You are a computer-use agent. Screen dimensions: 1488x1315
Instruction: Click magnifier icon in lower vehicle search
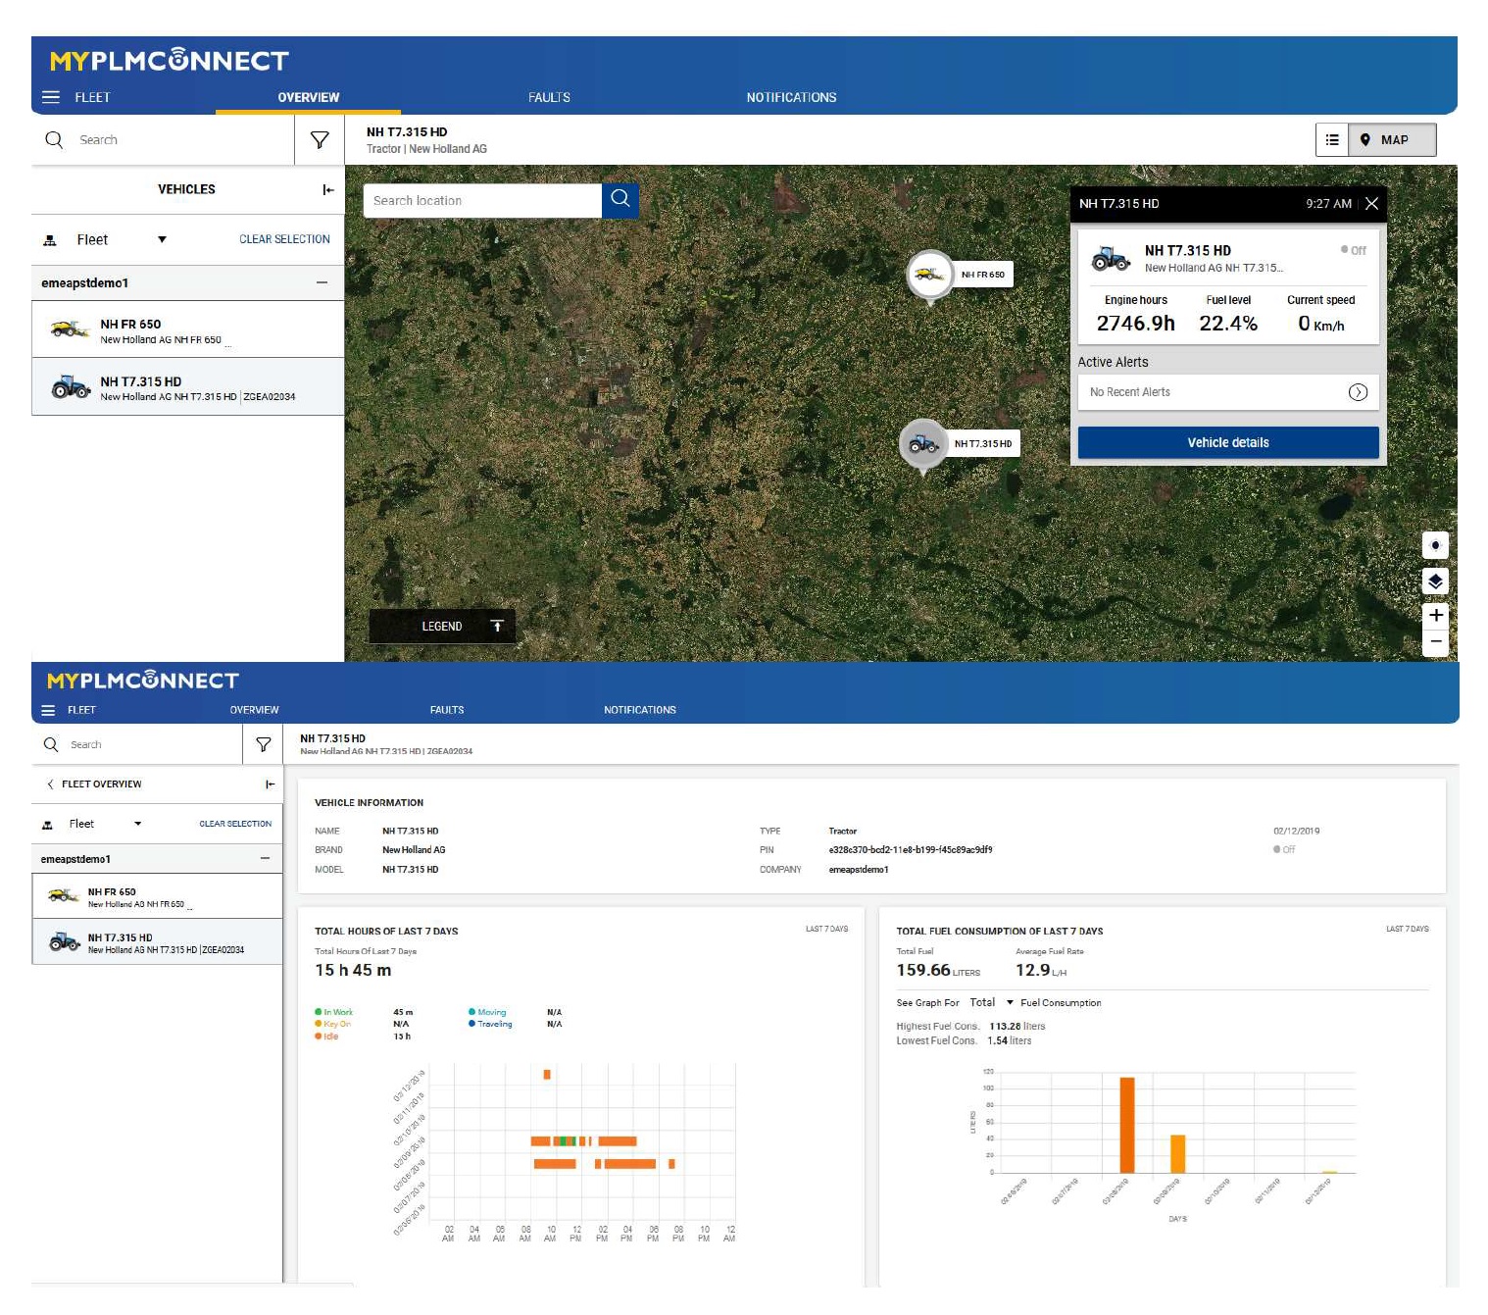[x=51, y=744]
